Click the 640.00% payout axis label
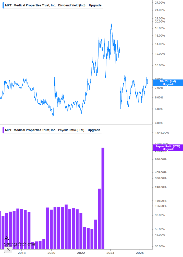This screenshot has width=183, height=257. click(161, 159)
